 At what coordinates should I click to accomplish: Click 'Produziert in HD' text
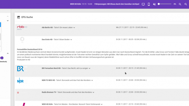click(24, 60)
